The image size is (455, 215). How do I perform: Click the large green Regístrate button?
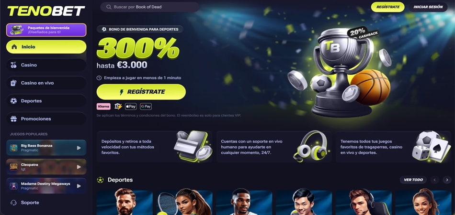click(141, 92)
